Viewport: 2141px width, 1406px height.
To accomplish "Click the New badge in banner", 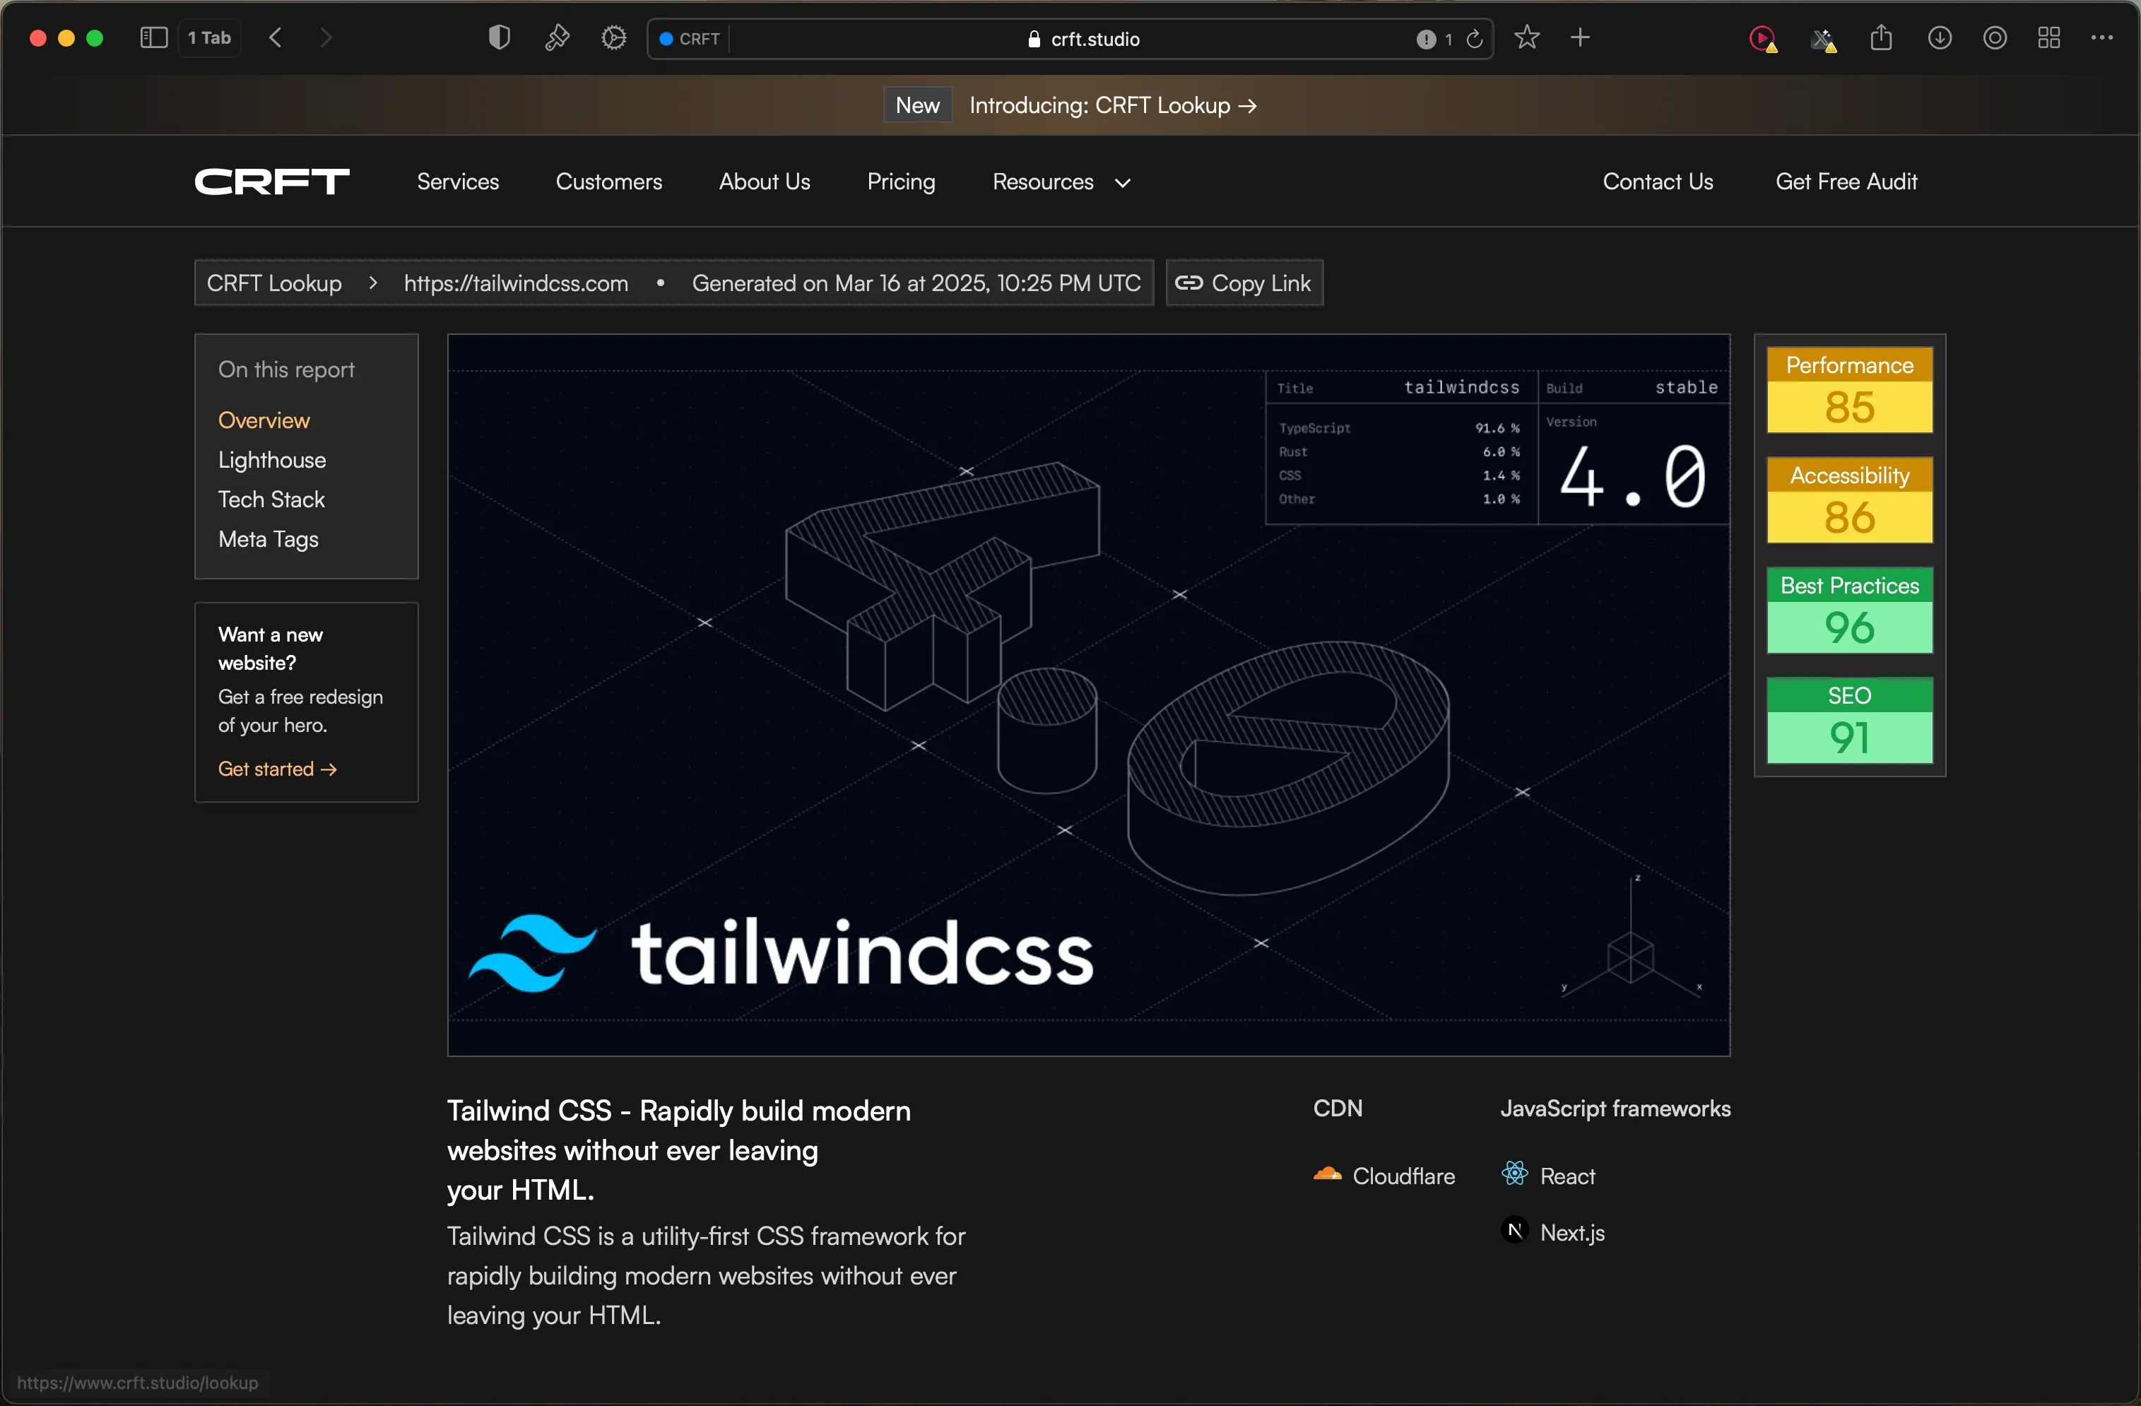I will [x=918, y=105].
